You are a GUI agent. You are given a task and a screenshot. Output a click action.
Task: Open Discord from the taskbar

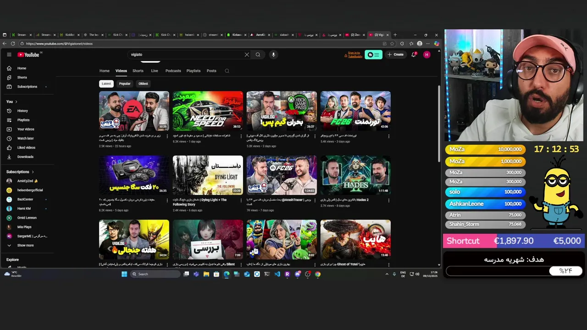298,274
